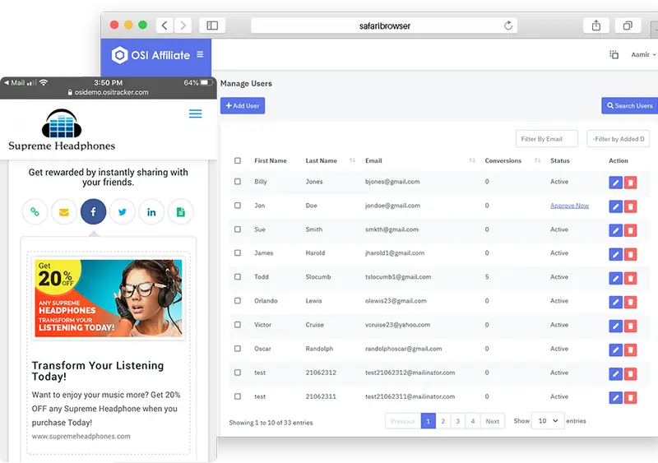Check the box for Sue Smith row
The height and width of the screenshot is (463, 658).
238,229
